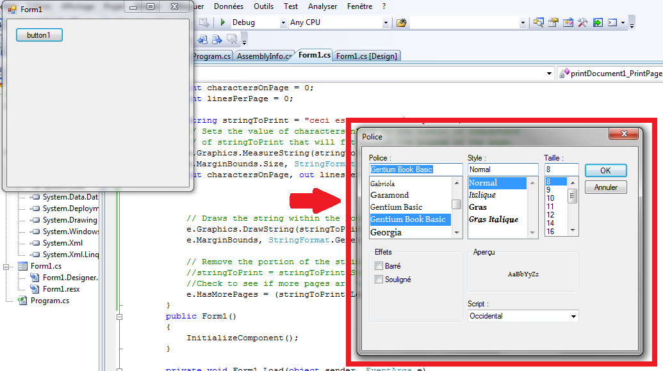Open the Properties window toolbar icon

coord(553,22)
